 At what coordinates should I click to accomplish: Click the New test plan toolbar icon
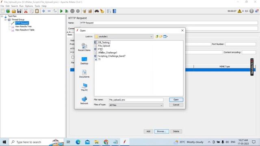[3, 11]
